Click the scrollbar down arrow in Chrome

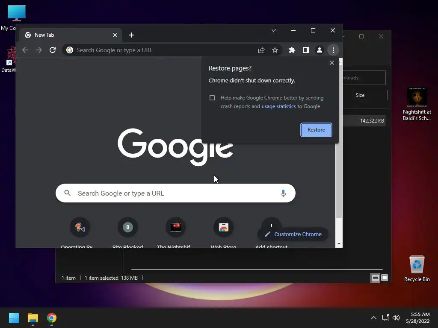(339, 244)
